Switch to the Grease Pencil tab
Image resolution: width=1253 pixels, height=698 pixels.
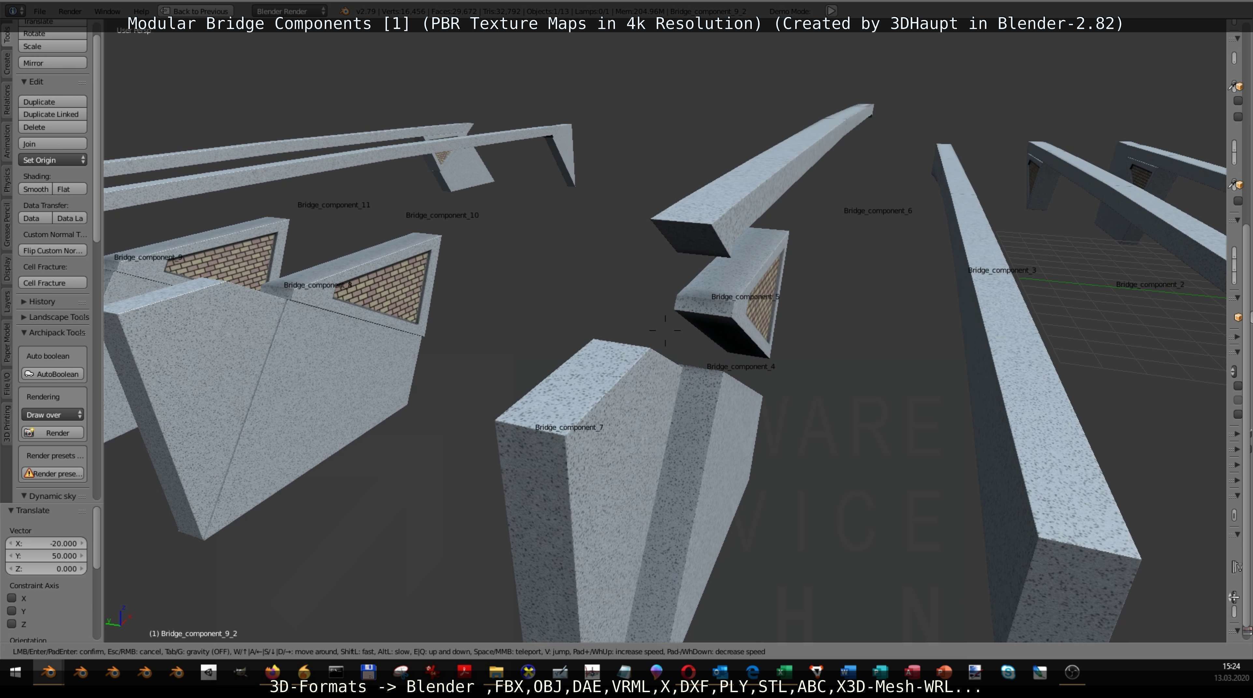tap(7, 225)
